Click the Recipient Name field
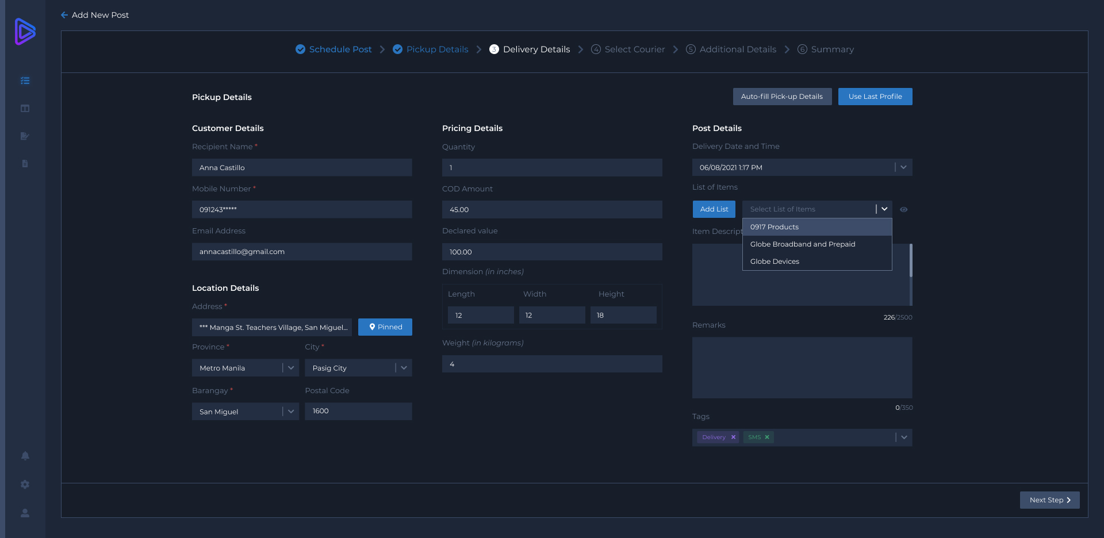Screen dimensions: 1104x538 [x=302, y=167]
